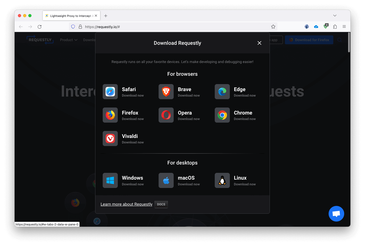Screen dimensions: 365x246
Task: Click the Windows Download now link
Action: point(133,184)
